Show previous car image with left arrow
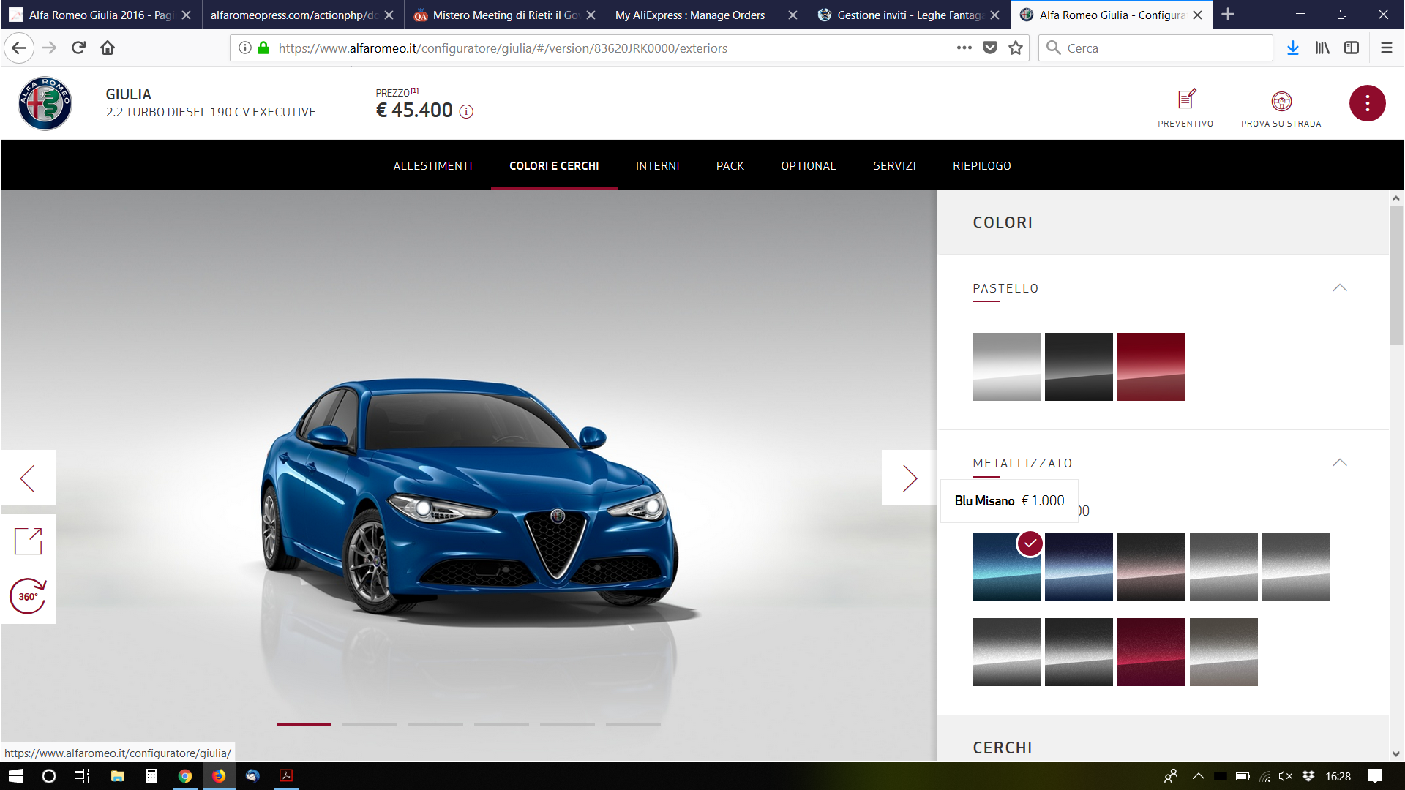Image resolution: width=1405 pixels, height=790 pixels. click(x=28, y=478)
